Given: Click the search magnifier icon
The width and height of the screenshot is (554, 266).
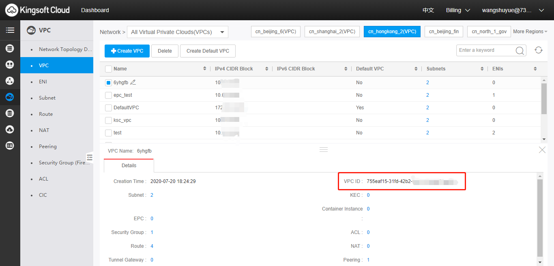Looking at the screenshot, I should (520, 51).
